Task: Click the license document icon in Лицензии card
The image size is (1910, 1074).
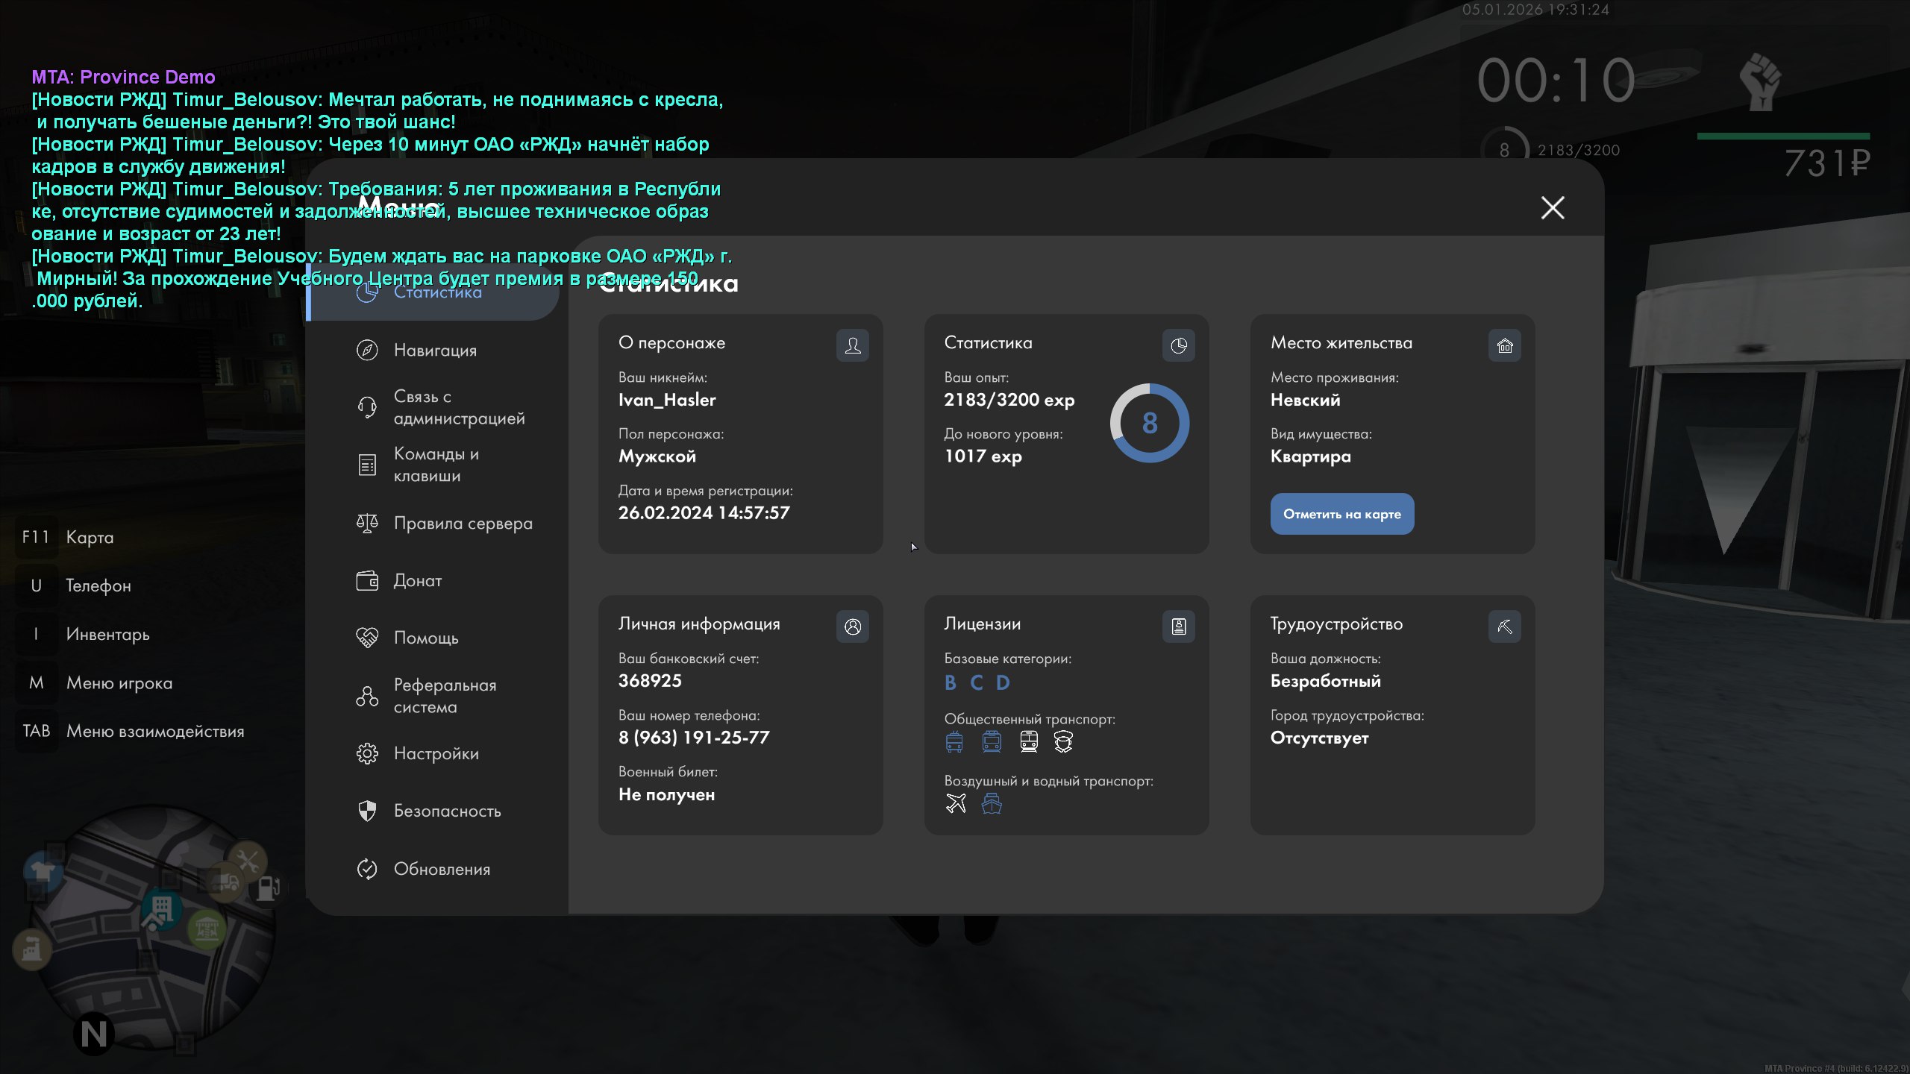Action: (1178, 626)
